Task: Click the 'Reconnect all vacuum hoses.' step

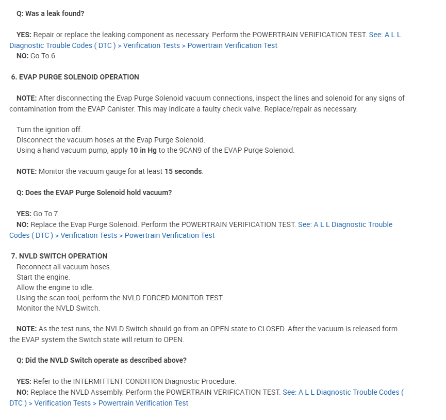Action: (64, 267)
